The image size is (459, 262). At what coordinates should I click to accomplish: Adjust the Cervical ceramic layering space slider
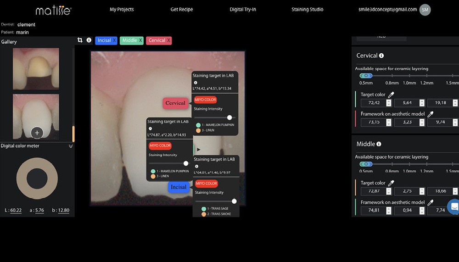366,76
